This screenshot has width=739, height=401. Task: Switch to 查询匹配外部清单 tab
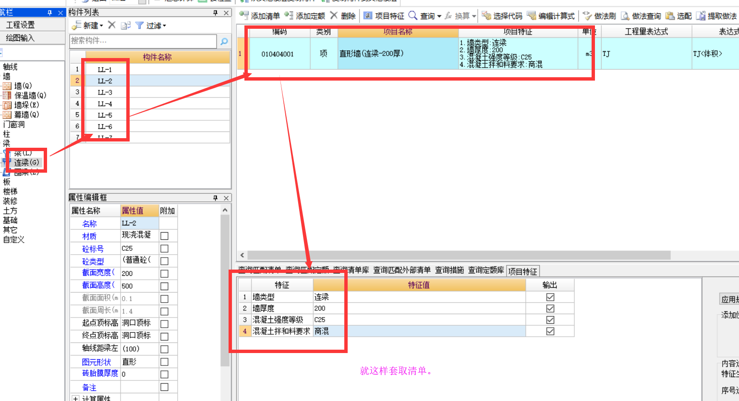[402, 270]
